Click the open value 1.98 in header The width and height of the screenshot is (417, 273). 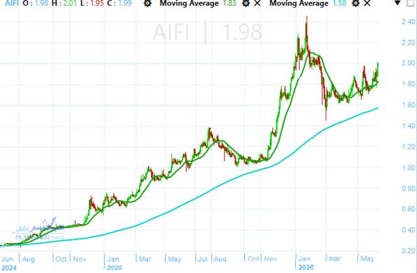click(x=42, y=3)
